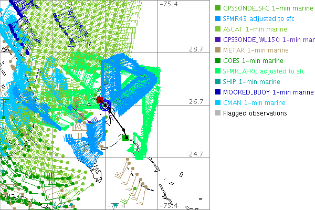Screen dimensions: 315x210
Task: Click the GOES green legend square
Action: click(x=218, y=60)
